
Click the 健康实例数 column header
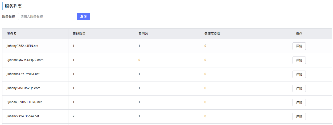point(212,34)
